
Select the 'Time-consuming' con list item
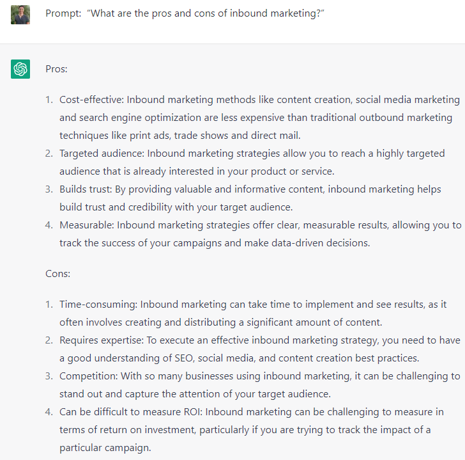pyautogui.click(x=246, y=313)
